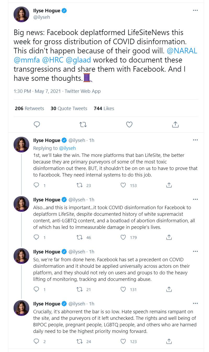Retweet the main Facebook deplatformed tweet

(83, 124)
